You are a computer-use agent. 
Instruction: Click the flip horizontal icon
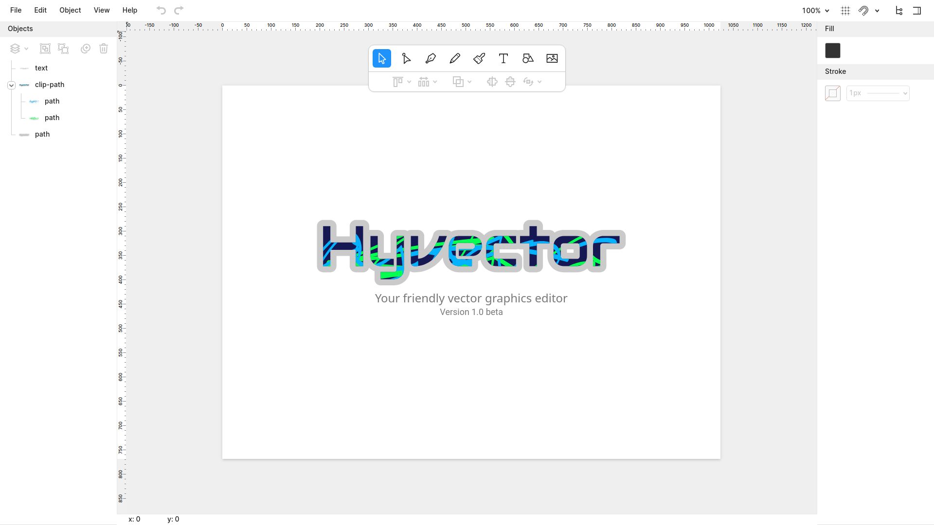[x=492, y=82]
